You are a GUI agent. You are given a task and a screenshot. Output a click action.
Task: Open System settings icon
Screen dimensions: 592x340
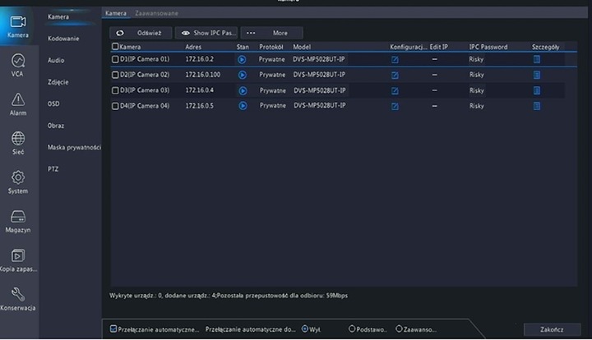tap(17, 181)
